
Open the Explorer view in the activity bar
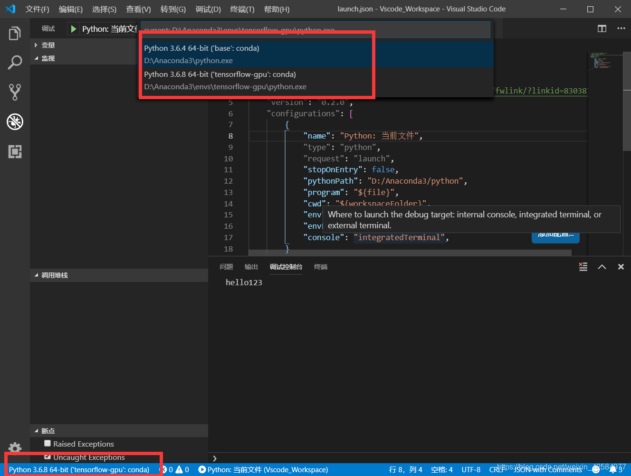pos(14,33)
